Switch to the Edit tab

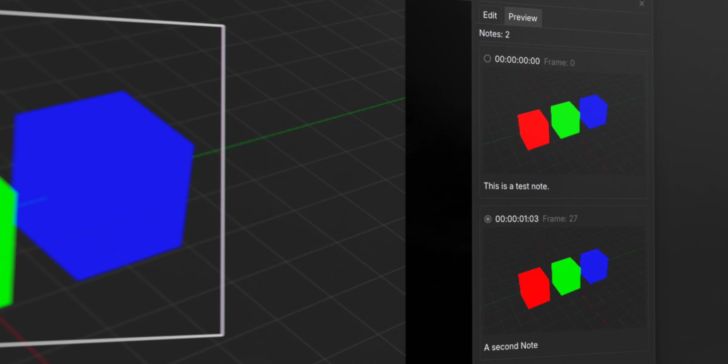point(490,15)
